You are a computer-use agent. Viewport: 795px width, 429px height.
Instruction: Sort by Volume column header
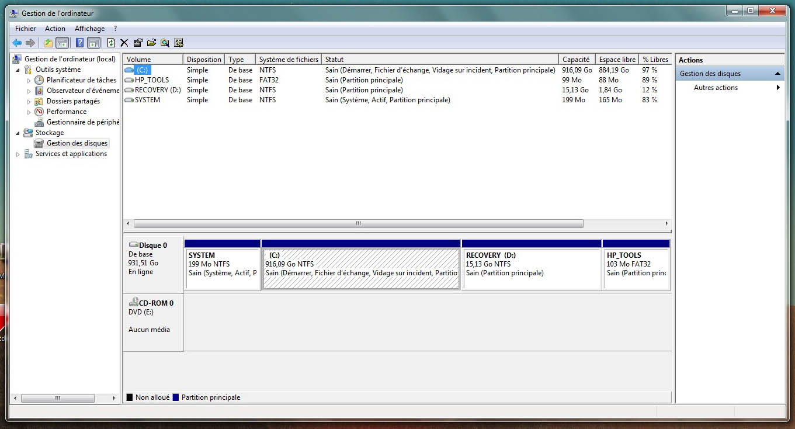pyautogui.click(x=153, y=60)
